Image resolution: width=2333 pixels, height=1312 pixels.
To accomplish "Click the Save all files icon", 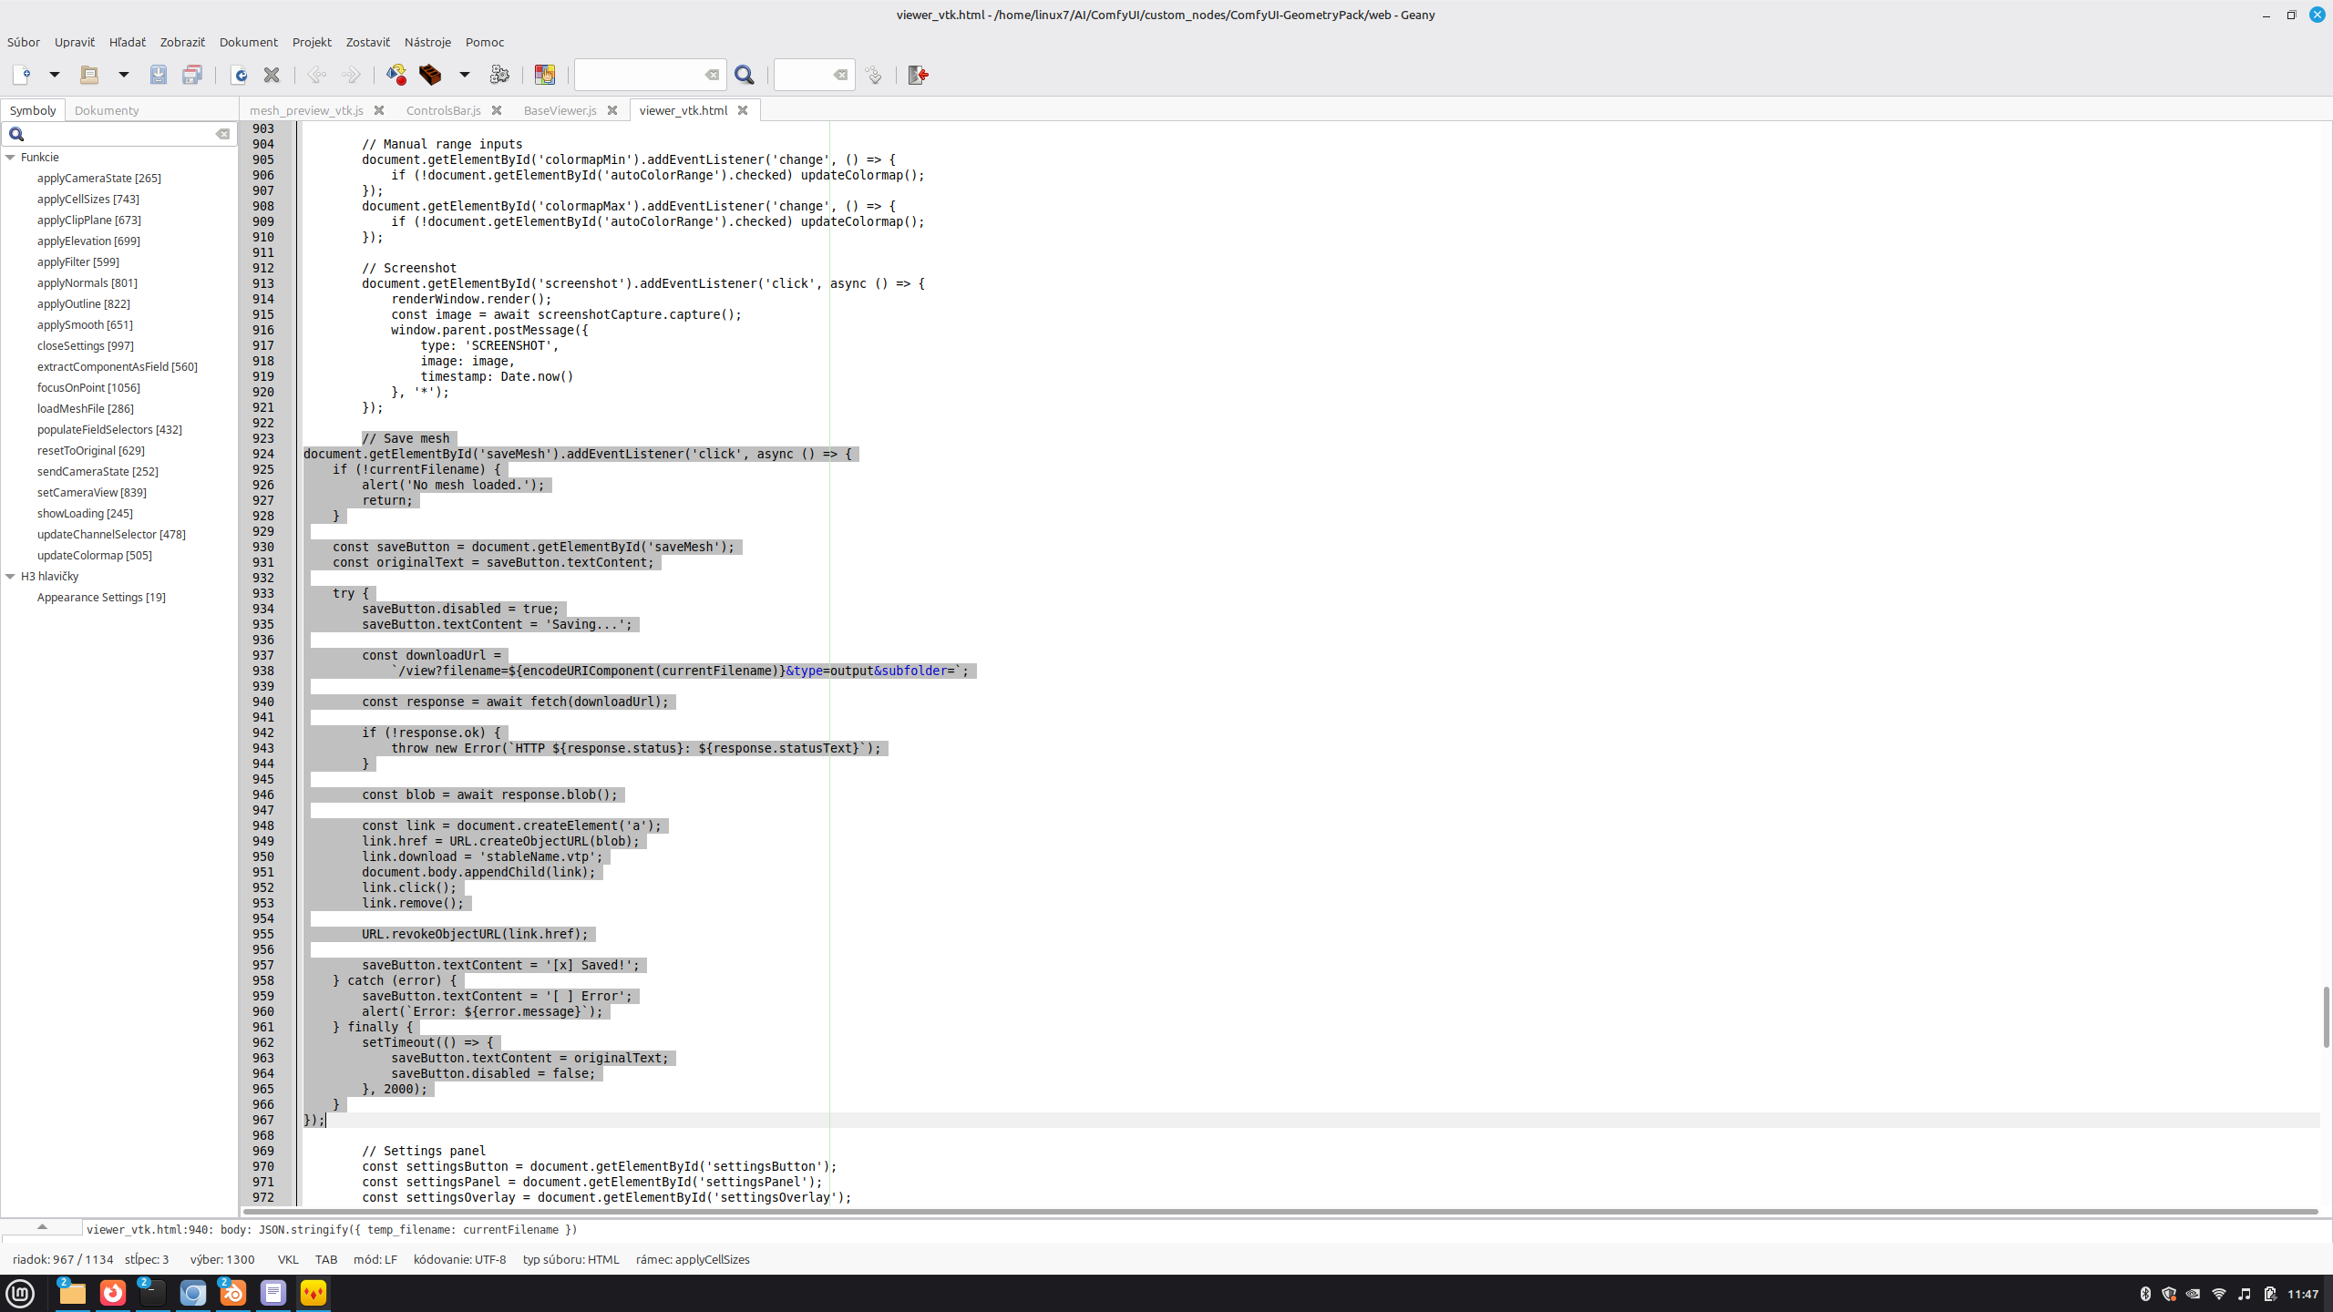I will click(192, 75).
